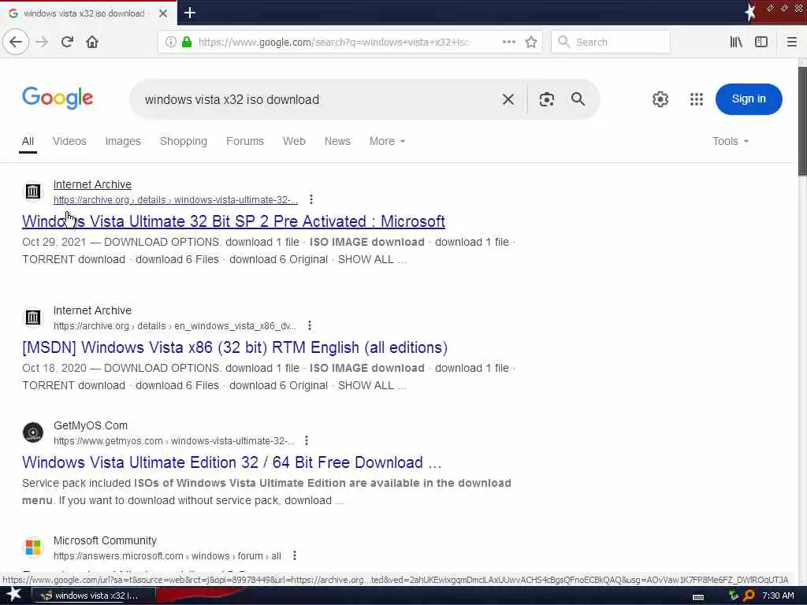Viewport: 807px width, 605px height.
Task: Open Google quick settings gear icon
Action: [660, 99]
